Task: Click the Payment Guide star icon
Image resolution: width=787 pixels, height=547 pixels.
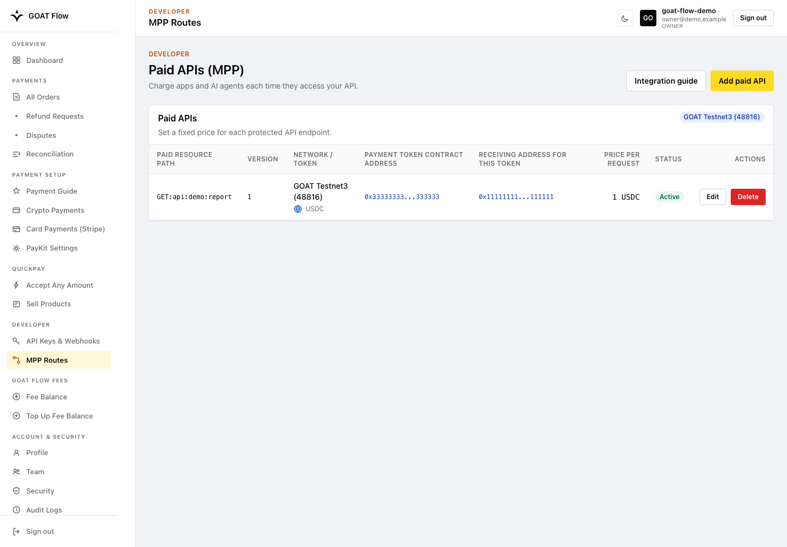Action: [16, 191]
